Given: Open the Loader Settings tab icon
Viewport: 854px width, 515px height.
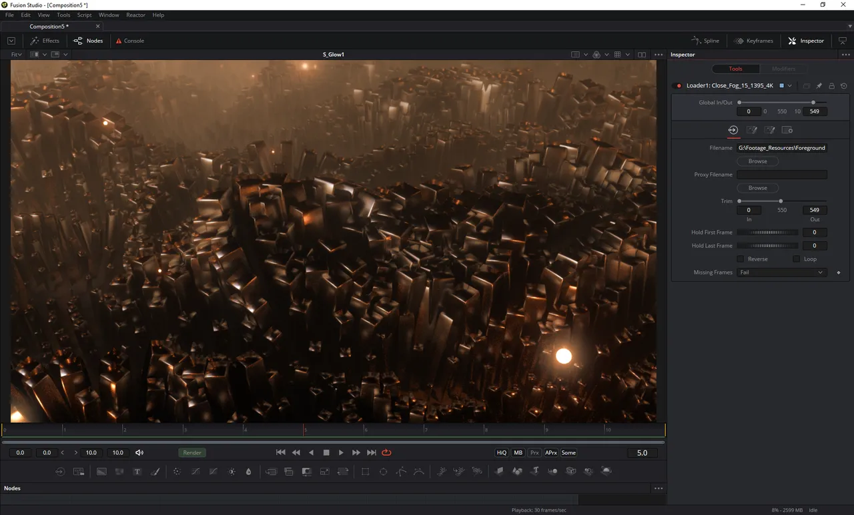Looking at the screenshot, I should [x=787, y=130].
